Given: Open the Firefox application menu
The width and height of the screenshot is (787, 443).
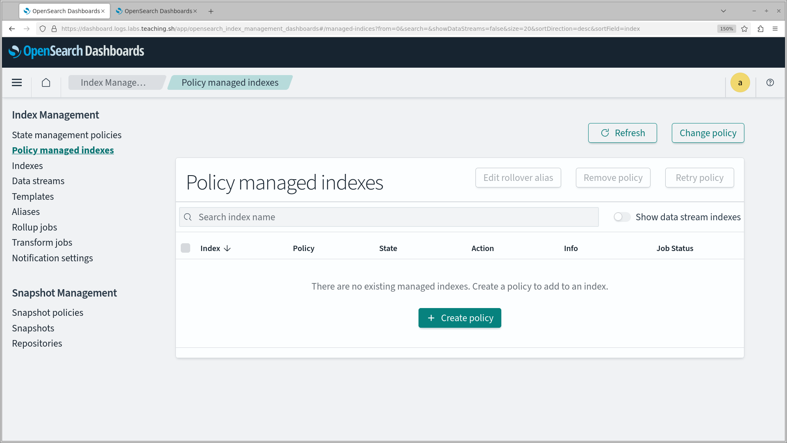Looking at the screenshot, I should pos(775,29).
